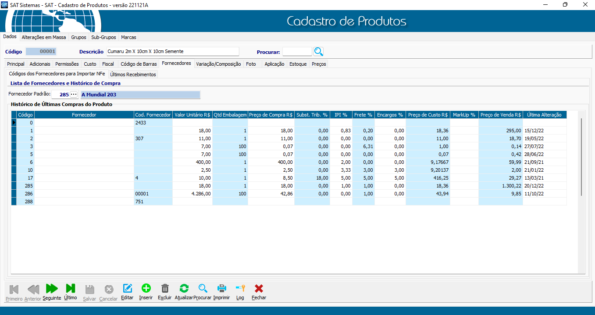
Task: Open the Estoque tab
Action: (298, 64)
